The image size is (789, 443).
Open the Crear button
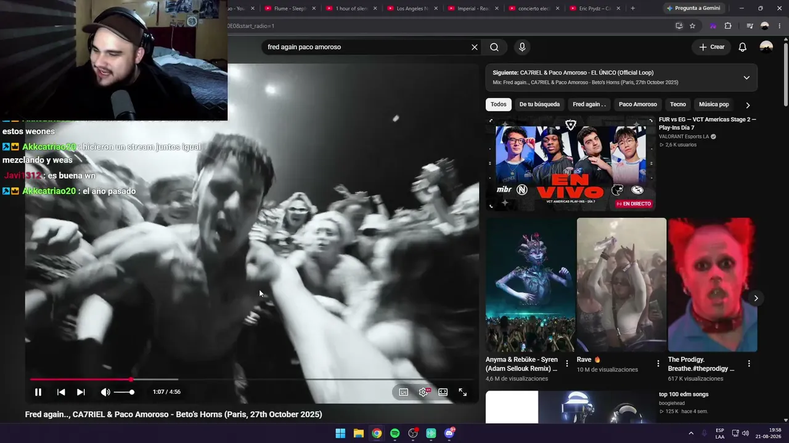(712, 47)
